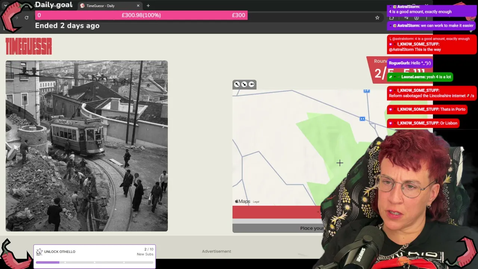This screenshot has height=269, width=478.
Task: Click the TimeGuessr logo
Action: 29,46
